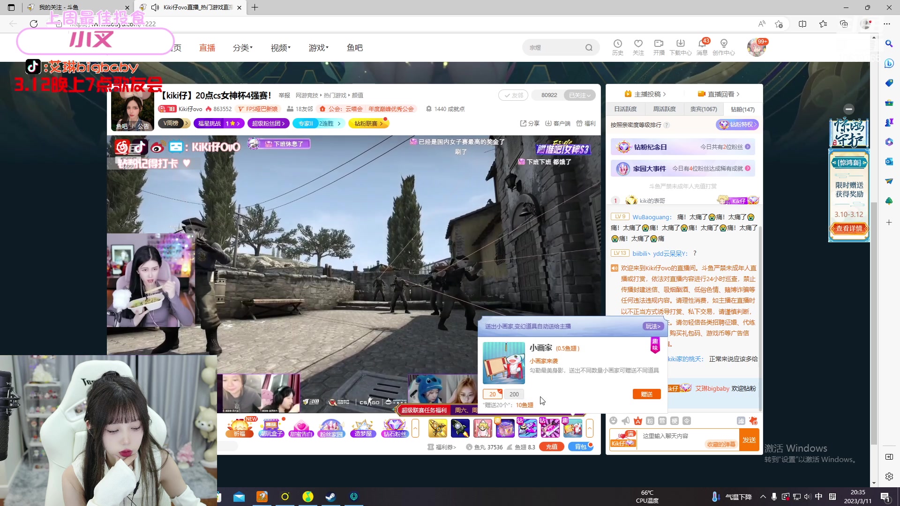Open the 直播回看 replay link
The width and height of the screenshot is (900, 506).
click(719, 94)
